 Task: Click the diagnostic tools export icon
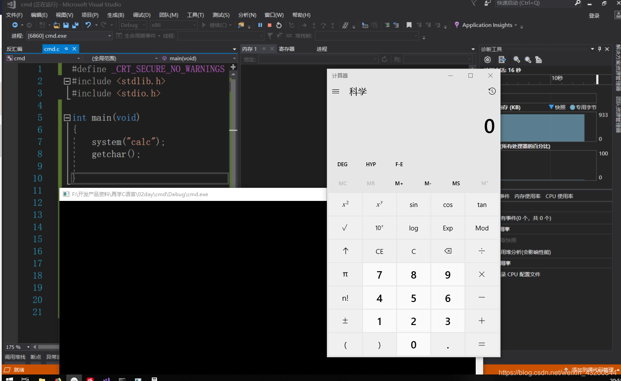click(x=502, y=59)
